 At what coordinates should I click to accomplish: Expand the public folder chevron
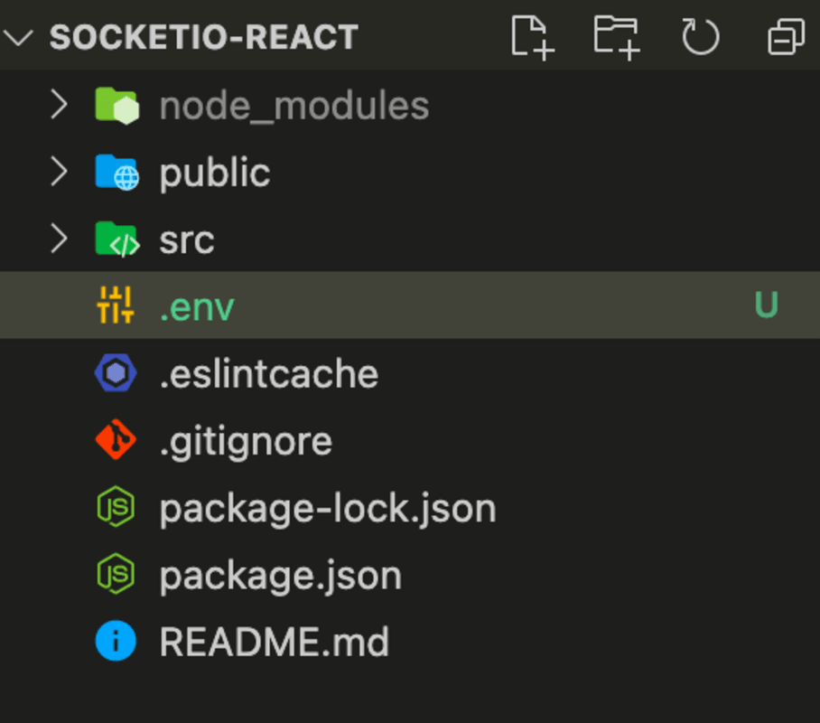[59, 172]
